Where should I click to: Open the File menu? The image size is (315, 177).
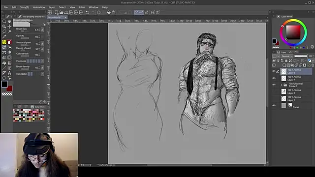tap(5, 7)
